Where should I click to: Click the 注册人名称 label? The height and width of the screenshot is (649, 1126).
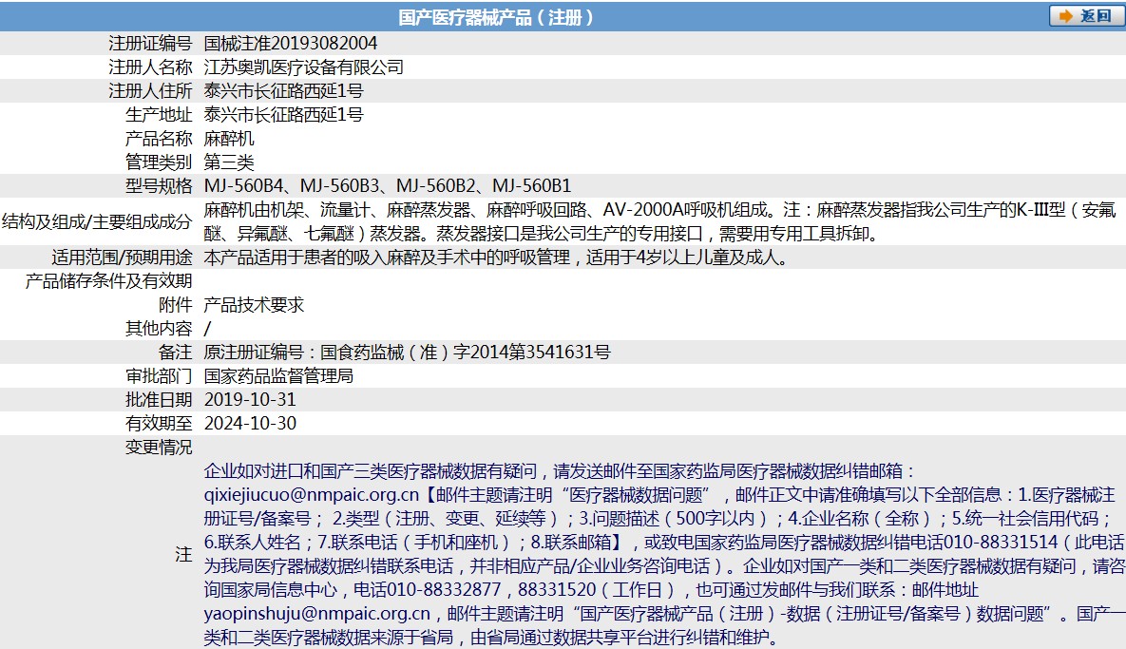[x=150, y=67]
